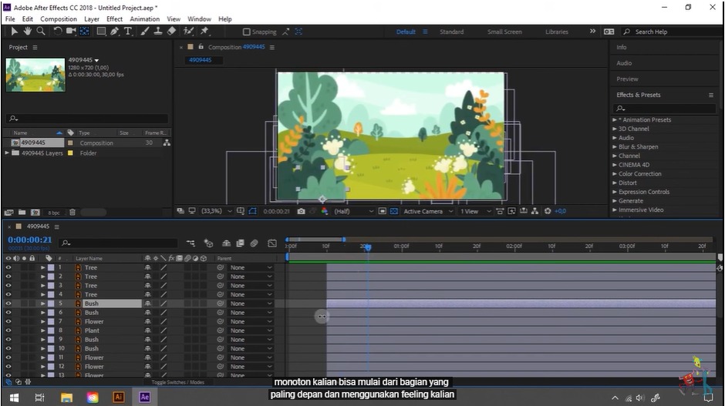
Task: Click Toggle Switches / Modes button
Action: coord(177,382)
